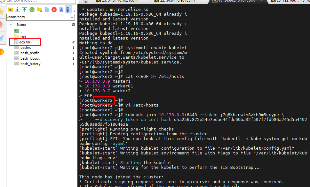
Task: Click the Quick connect field
Action: (x=37, y=1)
